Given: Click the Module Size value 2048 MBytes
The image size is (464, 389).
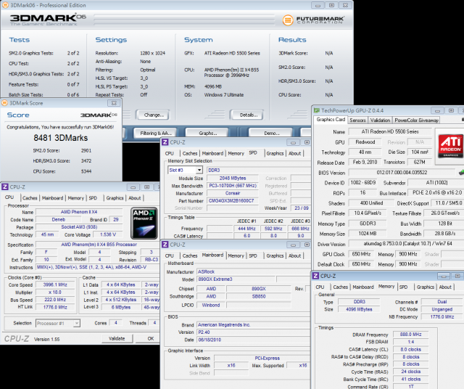Looking at the screenshot, I should click(x=233, y=178).
